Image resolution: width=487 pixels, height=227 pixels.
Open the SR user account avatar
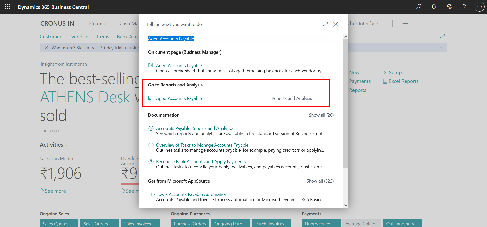pos(479,7)
